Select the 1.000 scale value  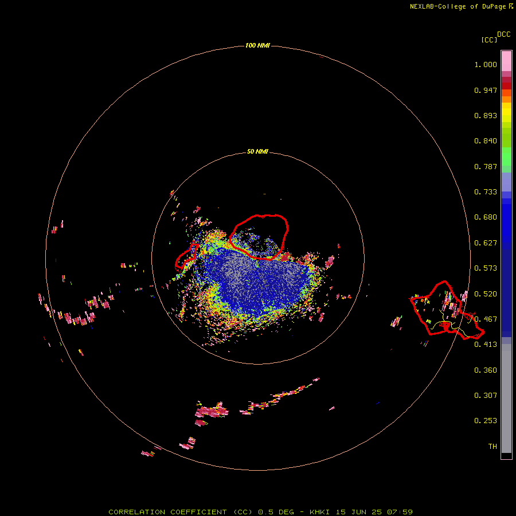[486, 64]
